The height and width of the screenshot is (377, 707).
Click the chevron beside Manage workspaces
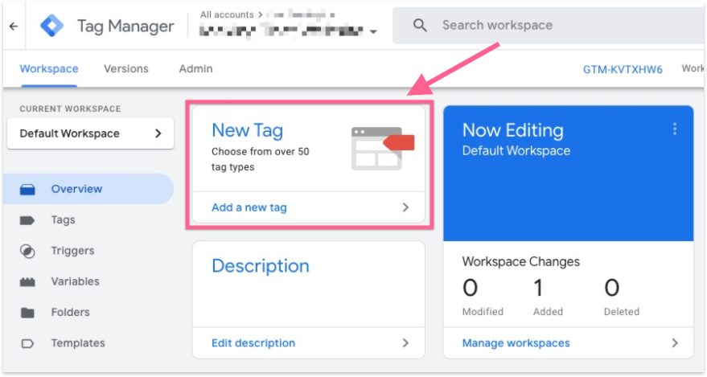675,343
